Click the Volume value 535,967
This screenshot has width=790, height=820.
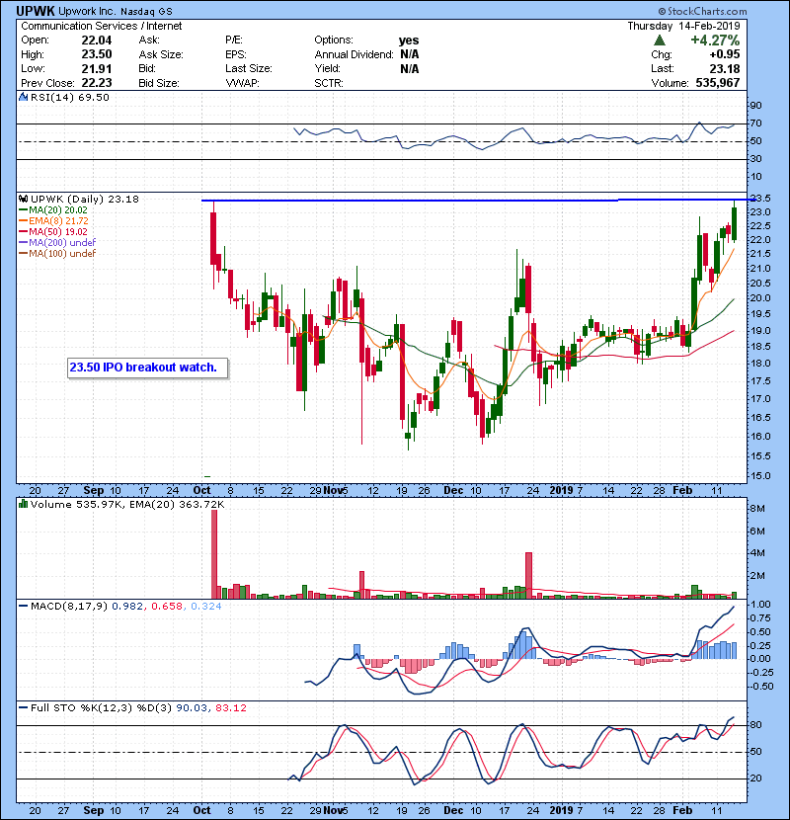click(x=718, y=83)
